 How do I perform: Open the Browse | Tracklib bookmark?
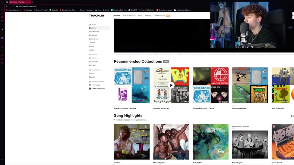[x=41, y=10]
